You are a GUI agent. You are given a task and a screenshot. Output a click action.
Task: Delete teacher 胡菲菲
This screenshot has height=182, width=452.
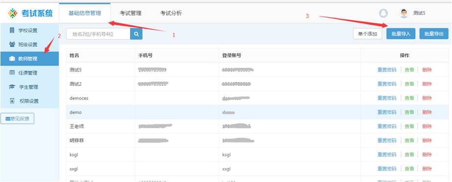click(x=427, y=141)
